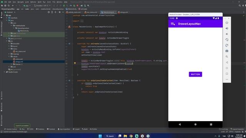Click the Search Everywhere icon top right
This screenshot has width=246, height=138.
(x=239, y=6)
